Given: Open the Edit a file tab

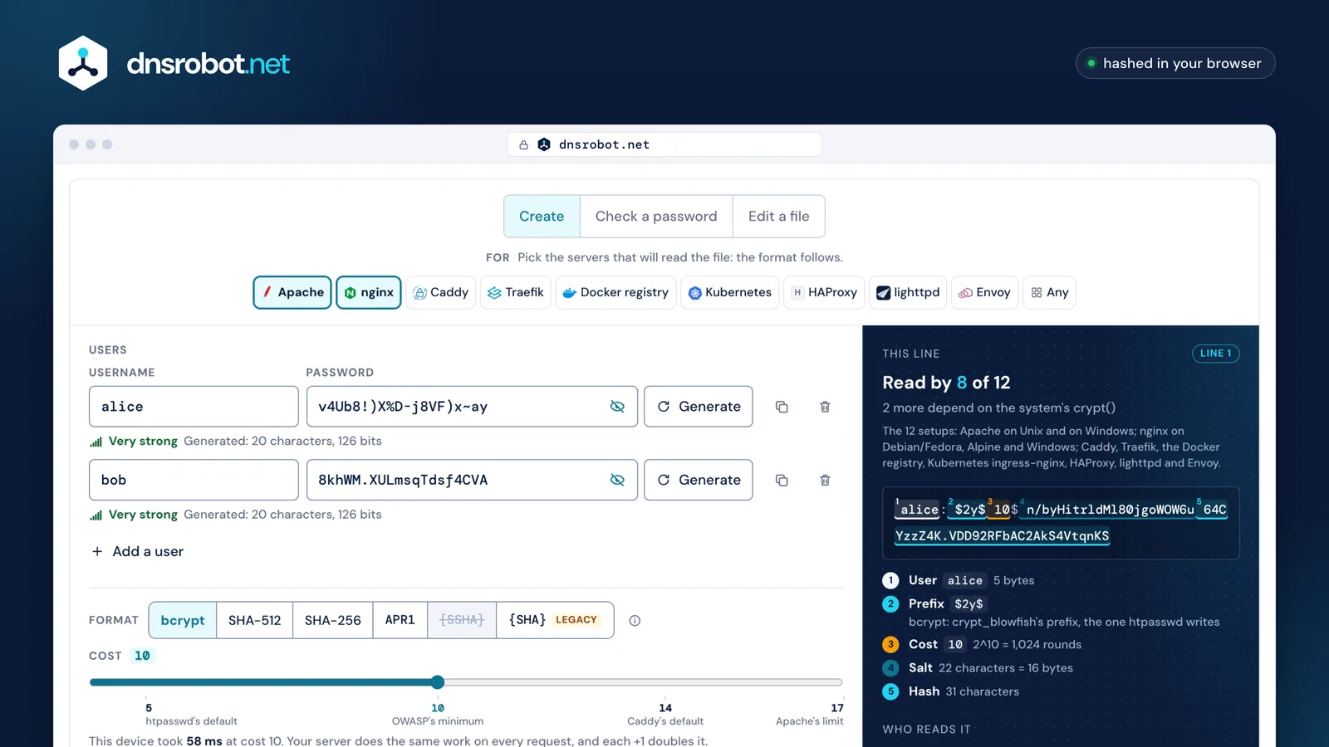Looking at the screenshot, I should tap(778, 217).
